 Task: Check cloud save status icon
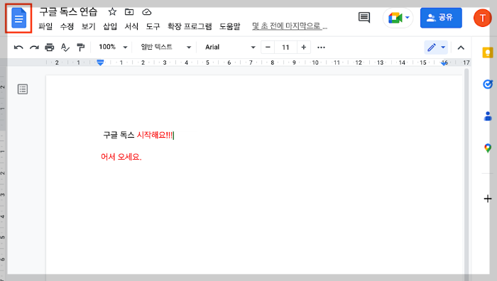(x=146, y=12)
